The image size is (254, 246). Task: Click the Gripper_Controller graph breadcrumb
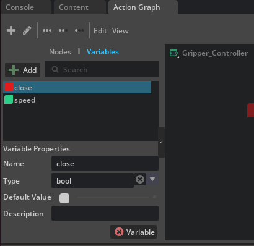pyautogui.click(x=215, y=53)
